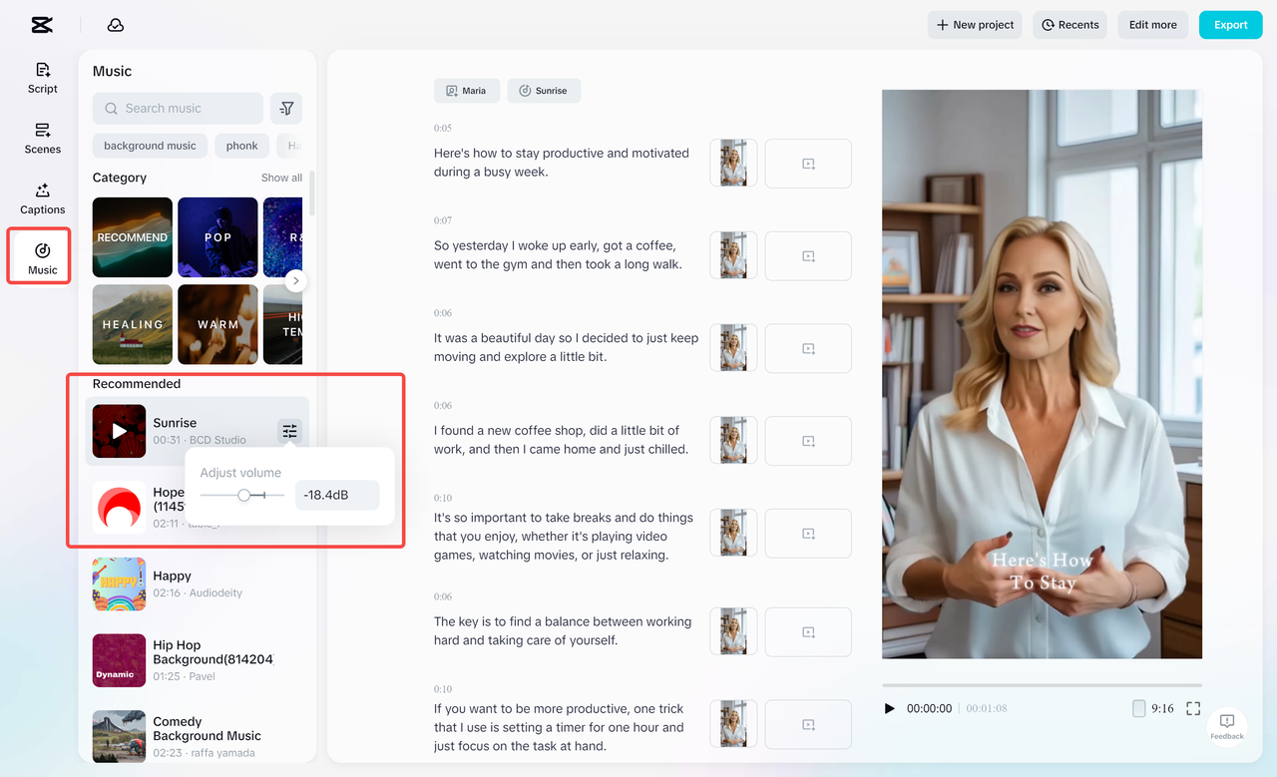Click the 'Comedy Background Music' title
This screenshot has height=777, width=1277.
click(x=207, y=728)
